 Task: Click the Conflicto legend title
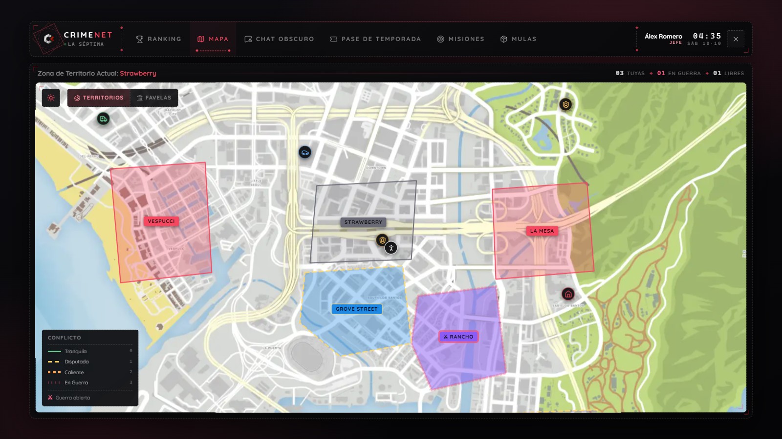pyautogui.click(x=65, y=338)
